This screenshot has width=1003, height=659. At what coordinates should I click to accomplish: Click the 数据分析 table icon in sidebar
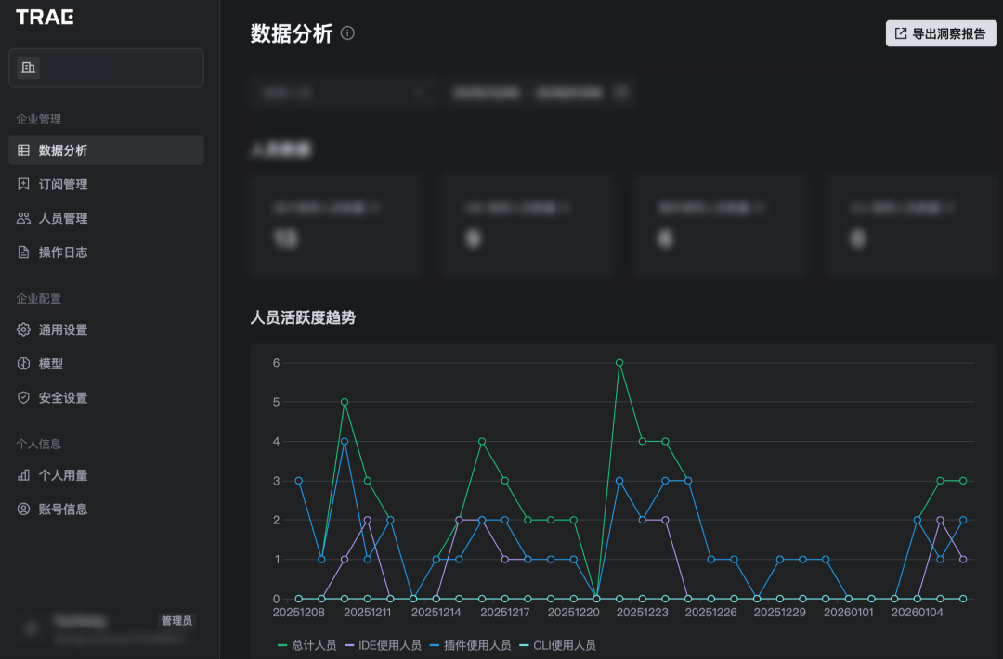point(23,150)
